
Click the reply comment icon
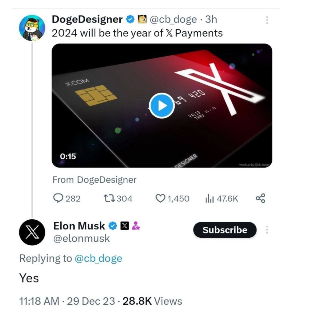[x=58, y=199]
